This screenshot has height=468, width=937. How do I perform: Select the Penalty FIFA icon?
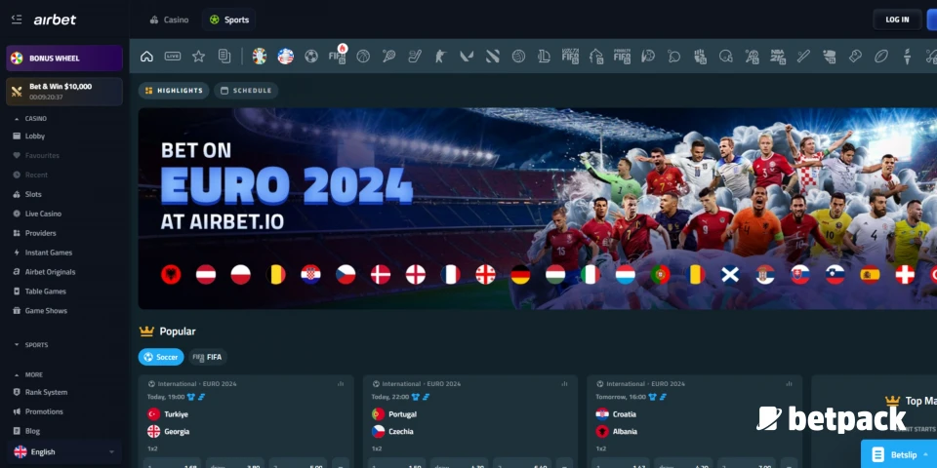point(622,57)
